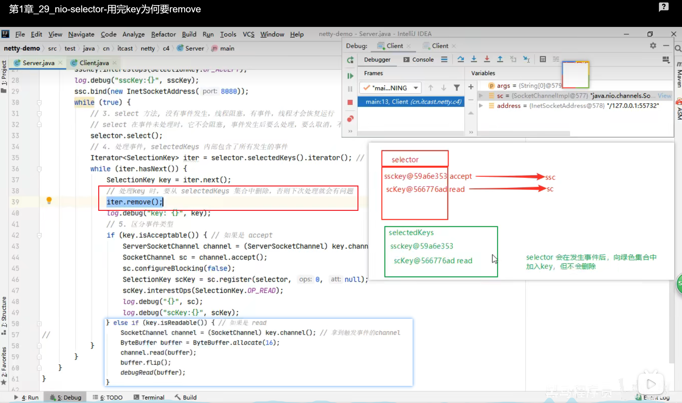Step out of current method
682x403 pixels.
coord(500,59)
